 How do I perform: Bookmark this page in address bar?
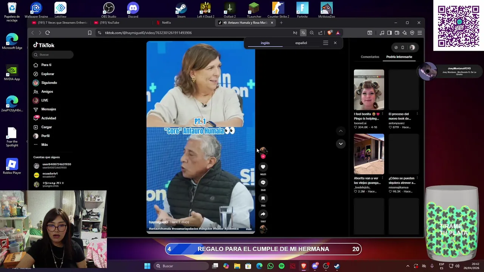point(90,33)
